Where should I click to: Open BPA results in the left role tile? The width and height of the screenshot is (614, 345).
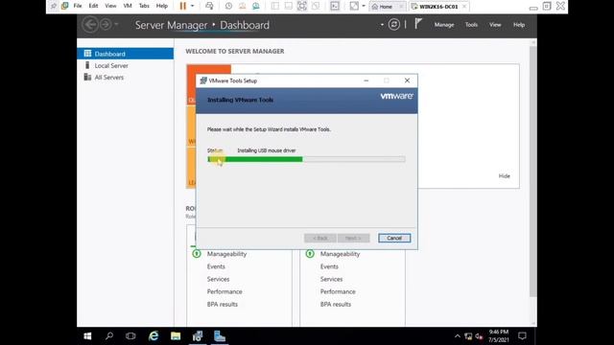[x=222, y=304]
